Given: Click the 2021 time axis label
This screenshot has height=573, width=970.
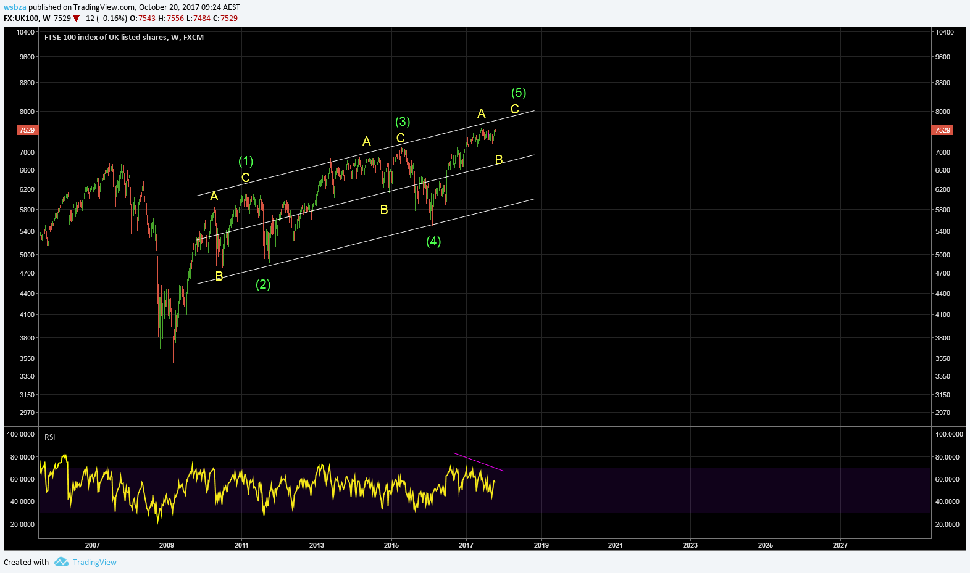Looking at the screenshot, I should (616, 545).
